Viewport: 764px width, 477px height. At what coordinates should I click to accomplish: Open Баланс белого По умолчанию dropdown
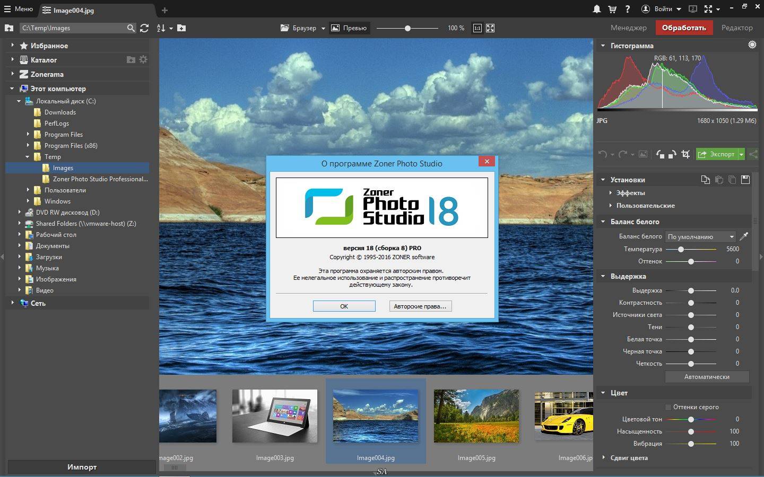[x=700, y=236]
